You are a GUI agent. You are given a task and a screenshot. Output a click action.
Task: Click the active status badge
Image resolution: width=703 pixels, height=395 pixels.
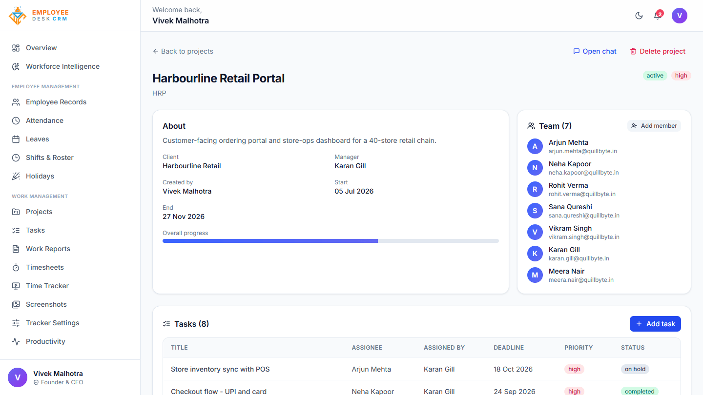[655, 76]
